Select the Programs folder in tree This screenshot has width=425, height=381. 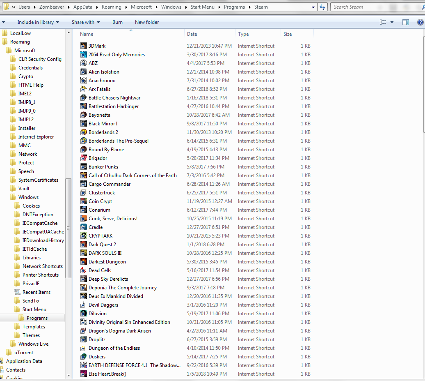[x=37, y=318]
